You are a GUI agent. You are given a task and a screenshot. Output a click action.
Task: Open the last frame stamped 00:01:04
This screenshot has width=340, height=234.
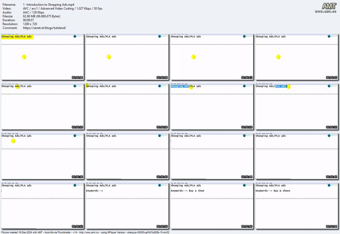pos(297,205)
